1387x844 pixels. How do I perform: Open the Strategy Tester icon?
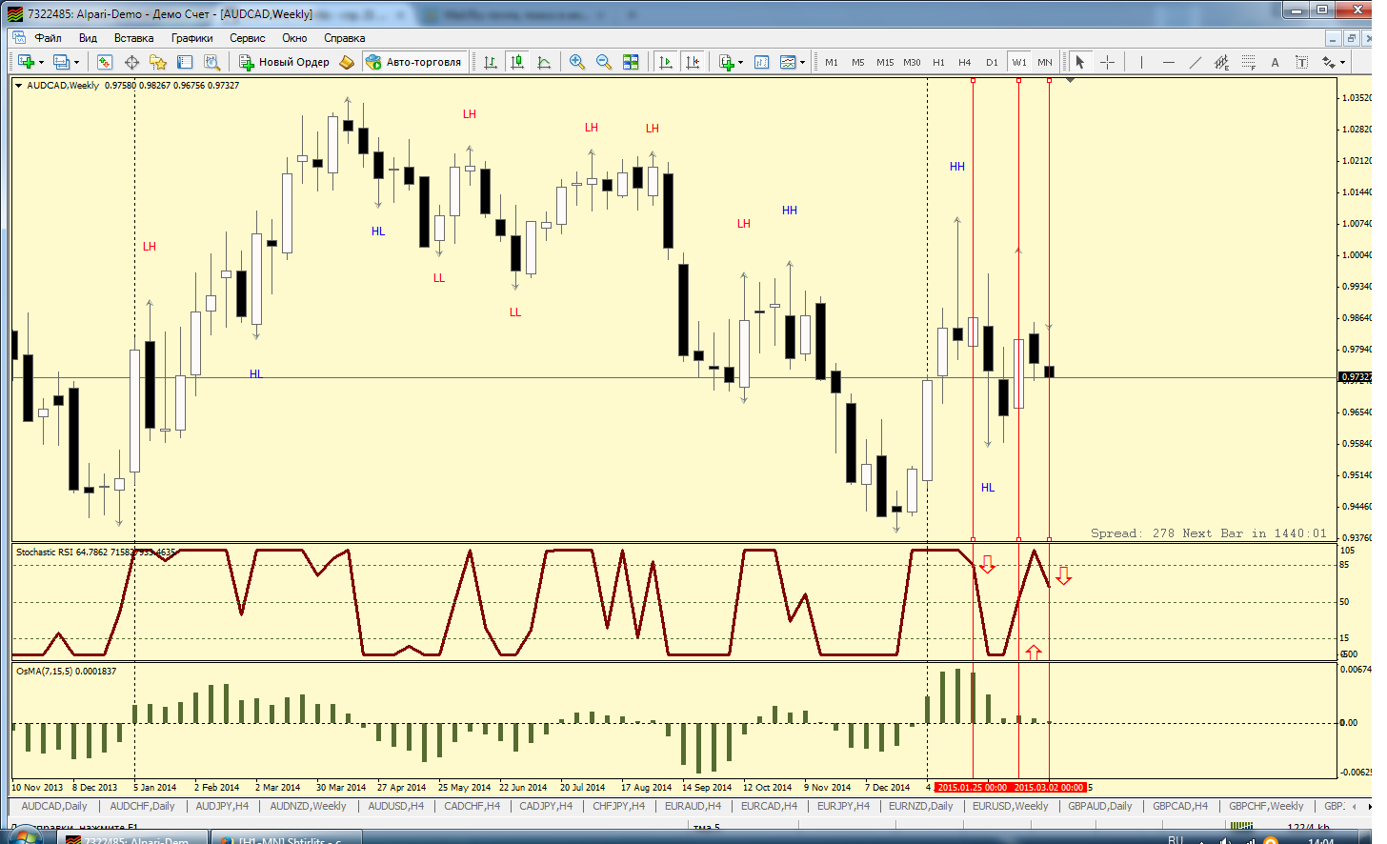click(211, 62)
